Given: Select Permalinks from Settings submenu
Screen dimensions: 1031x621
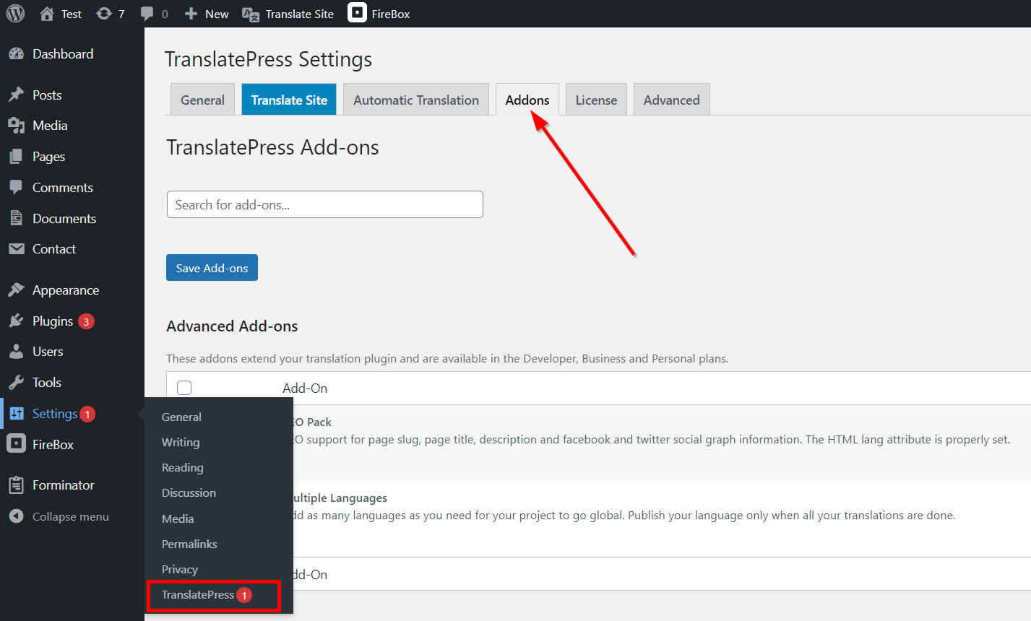Looking at the screenshot, I should tap(189, 544).
